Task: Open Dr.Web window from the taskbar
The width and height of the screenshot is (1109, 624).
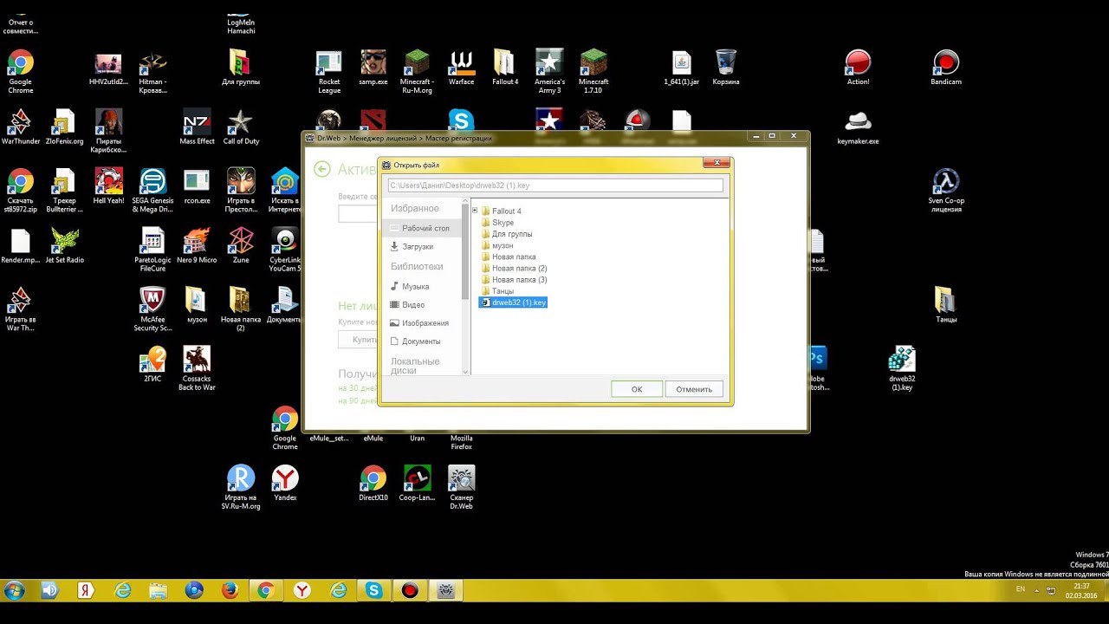Action: [x=446, y=590]
